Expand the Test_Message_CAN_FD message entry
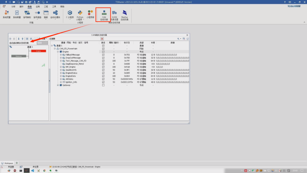307x173 pixels. 61,61
